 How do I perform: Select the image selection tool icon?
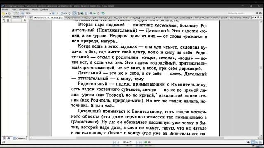(x=82, y=13)
